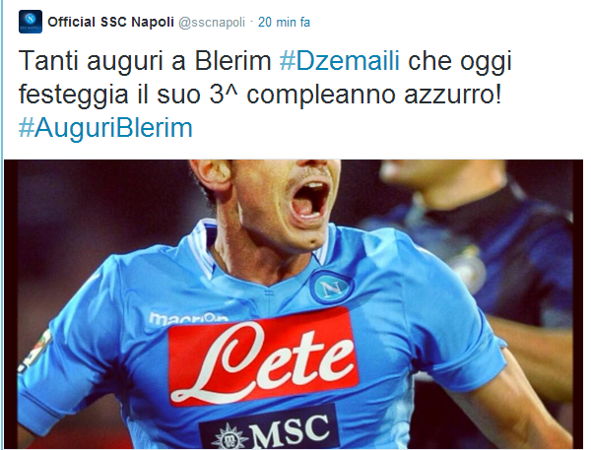This screenshot has width=591, height=450.
Task: Click the Serie A sleeve patch
Action: click(x=37, y=350)
